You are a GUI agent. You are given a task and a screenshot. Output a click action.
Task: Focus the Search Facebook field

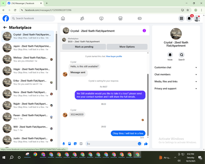coord(33,18)
